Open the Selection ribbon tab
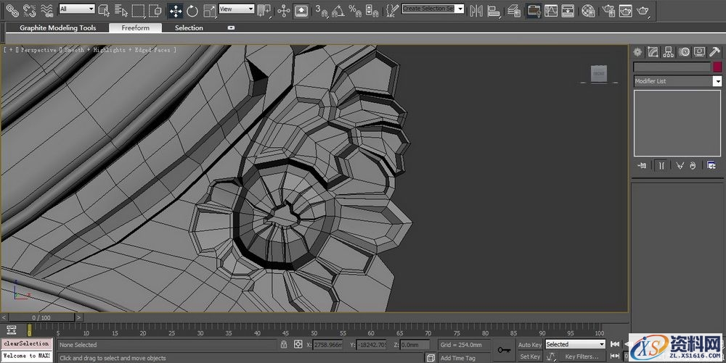This screenshot has width=726, height=363. click(189, 28)
